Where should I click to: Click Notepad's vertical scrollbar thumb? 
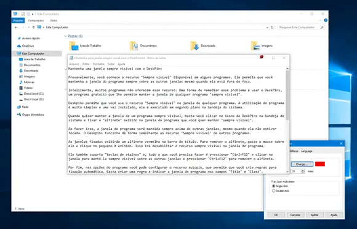287,95
